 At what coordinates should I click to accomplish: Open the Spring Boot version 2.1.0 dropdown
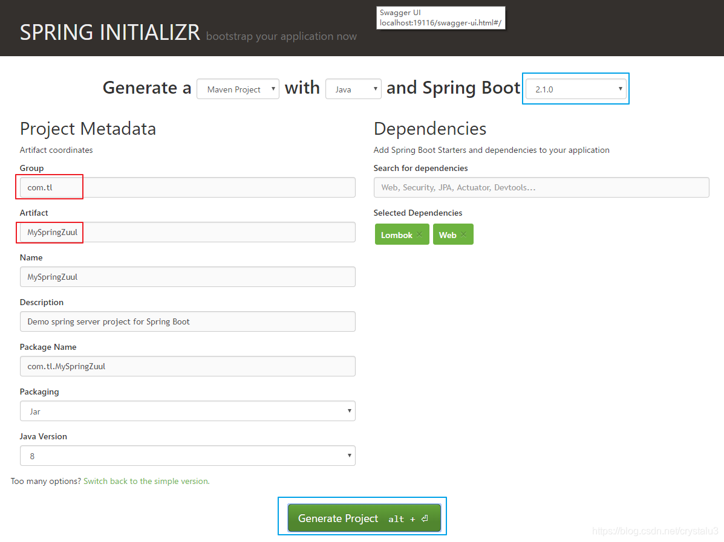click(x=576, y=89)
